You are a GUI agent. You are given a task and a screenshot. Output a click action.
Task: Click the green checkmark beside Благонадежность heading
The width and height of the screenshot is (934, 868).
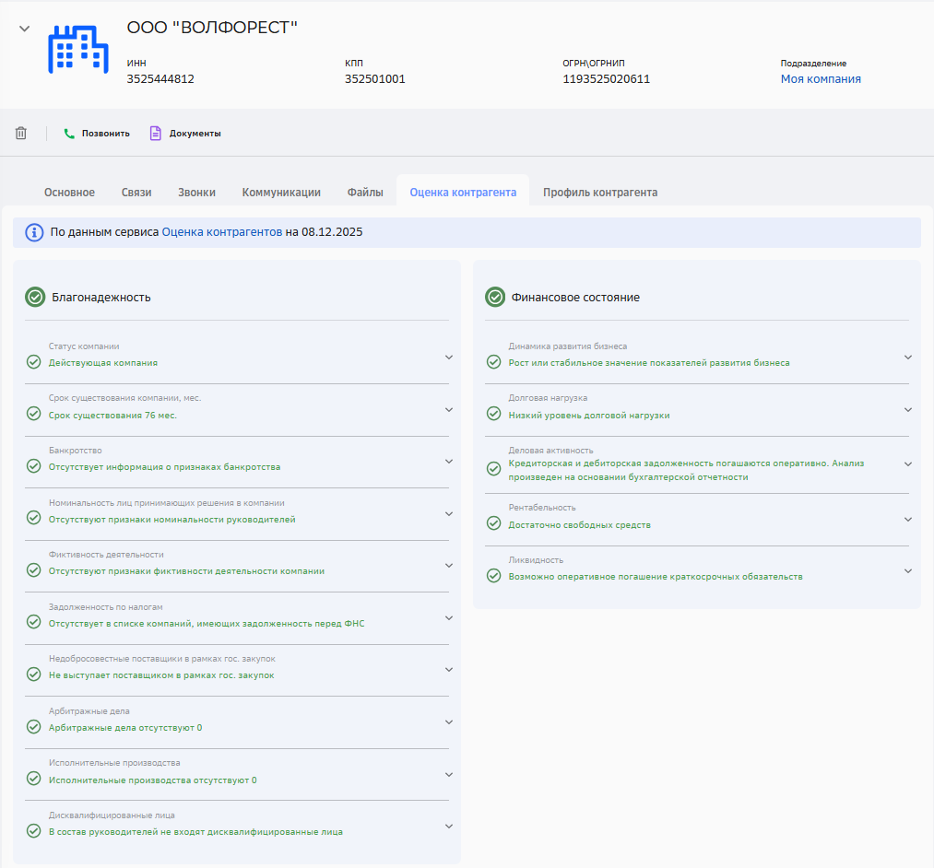35,297
